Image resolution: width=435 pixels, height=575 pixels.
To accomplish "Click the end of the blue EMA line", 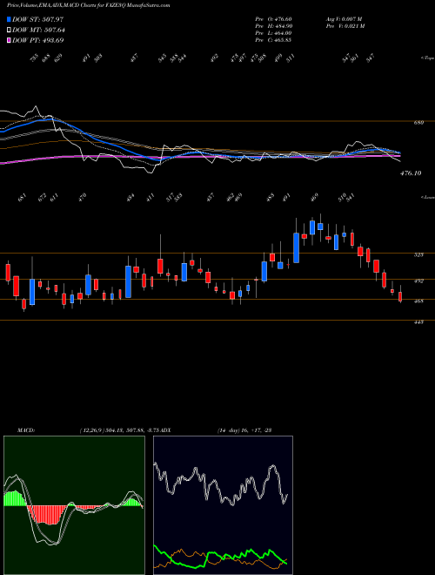I will click(x=399, y=152).
